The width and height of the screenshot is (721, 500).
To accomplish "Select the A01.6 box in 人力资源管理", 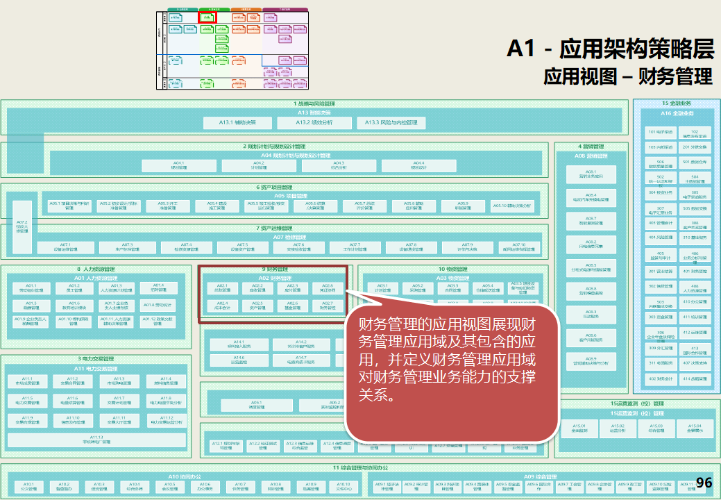I will tap(74, 306).
